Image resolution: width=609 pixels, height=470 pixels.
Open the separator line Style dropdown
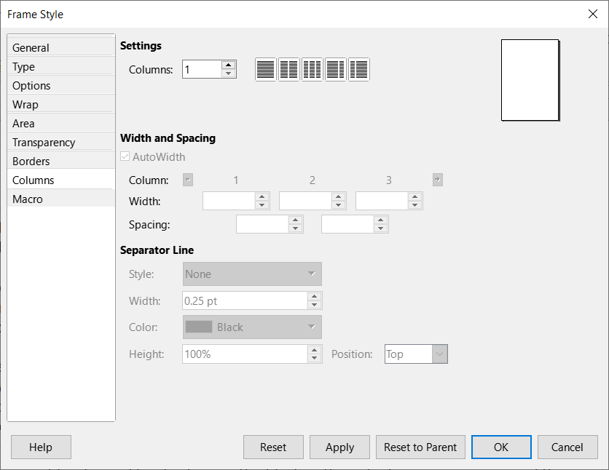click(x=252, y=274)
